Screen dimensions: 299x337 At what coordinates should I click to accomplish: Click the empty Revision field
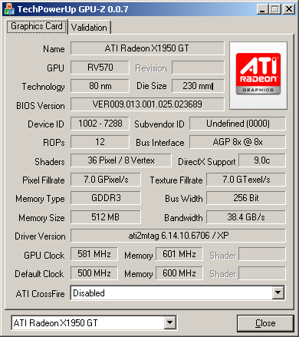pos(198,68)
